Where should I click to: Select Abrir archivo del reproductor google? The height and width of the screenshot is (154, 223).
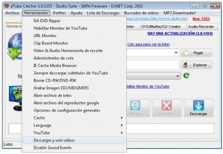click(74, 103)
